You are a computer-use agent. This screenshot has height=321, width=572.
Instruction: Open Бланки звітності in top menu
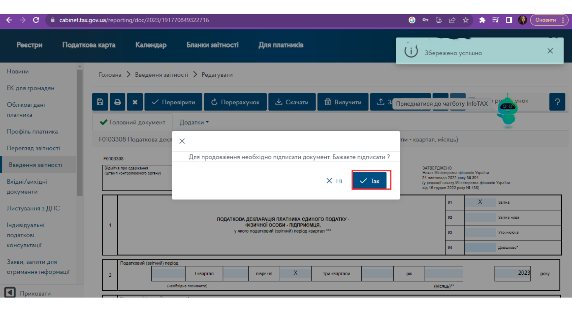212,45
